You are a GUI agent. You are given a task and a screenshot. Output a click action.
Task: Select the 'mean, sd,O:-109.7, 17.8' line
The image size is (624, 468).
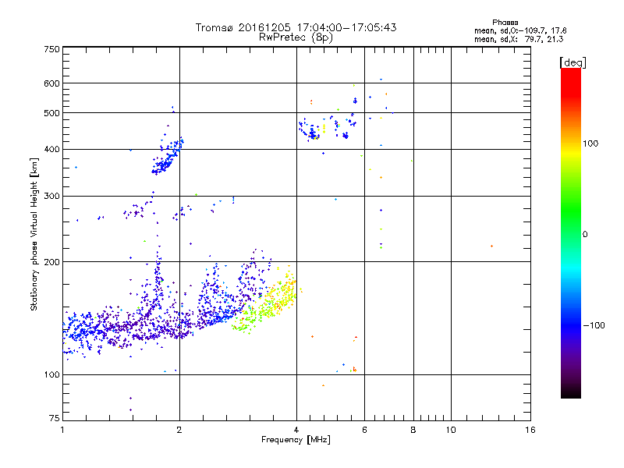click(x=520, y=30)
